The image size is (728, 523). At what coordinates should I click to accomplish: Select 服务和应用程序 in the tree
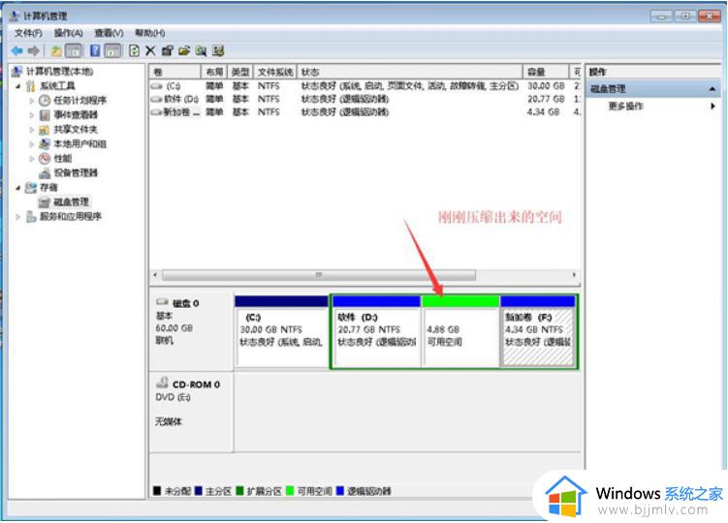71,216
